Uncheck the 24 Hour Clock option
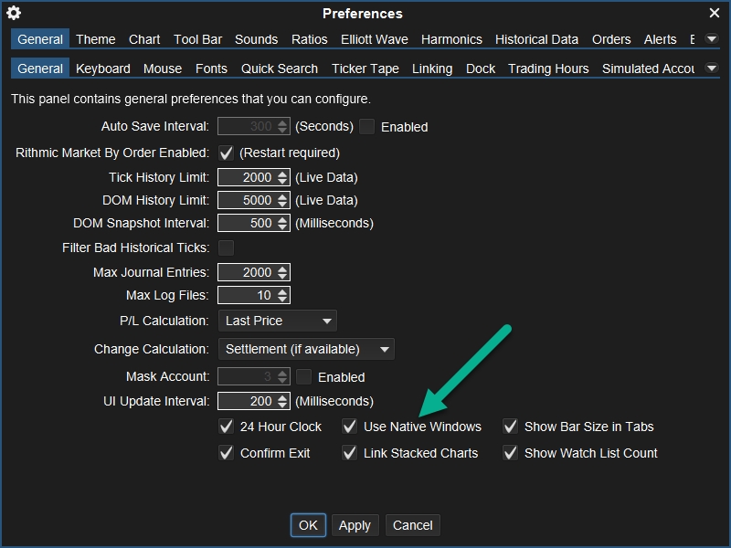This screenshot has width=731, height=548. pos(227,427)
